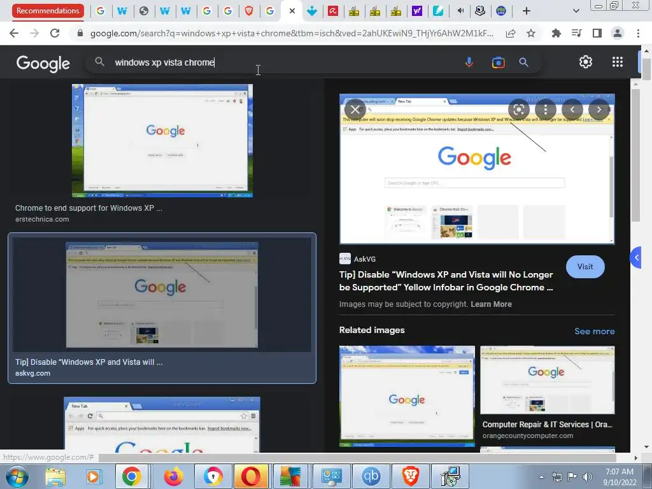Submit search with blue magnifier icon
Screen dimensions: 652x489
point(523,62)
